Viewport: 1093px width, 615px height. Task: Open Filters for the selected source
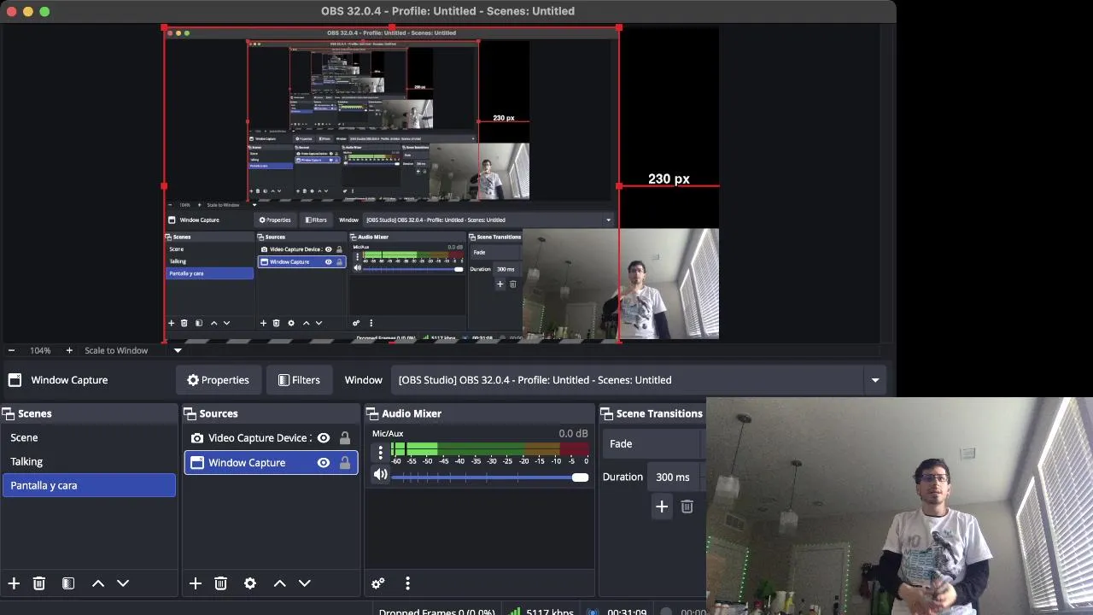pos(299,380)
